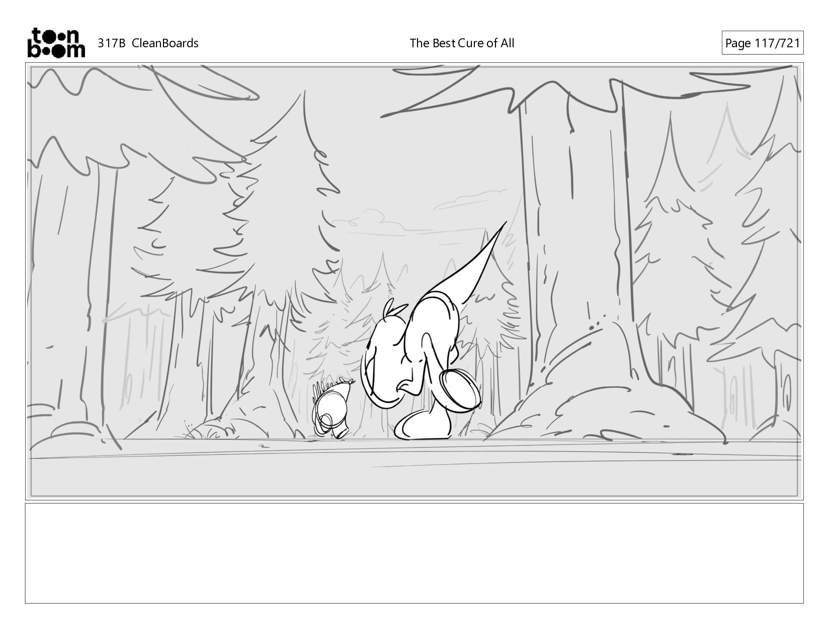Click the Toon Boom logo
Image resolution: width=830 pixels, height=641 pixels.
point(56,43)
